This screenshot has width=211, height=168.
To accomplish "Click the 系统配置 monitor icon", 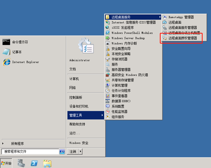I will [x=107, y=106].
